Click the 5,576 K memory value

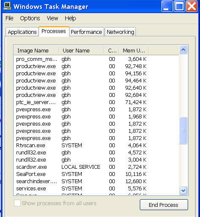pyautogui.click(x=137, y=189)
